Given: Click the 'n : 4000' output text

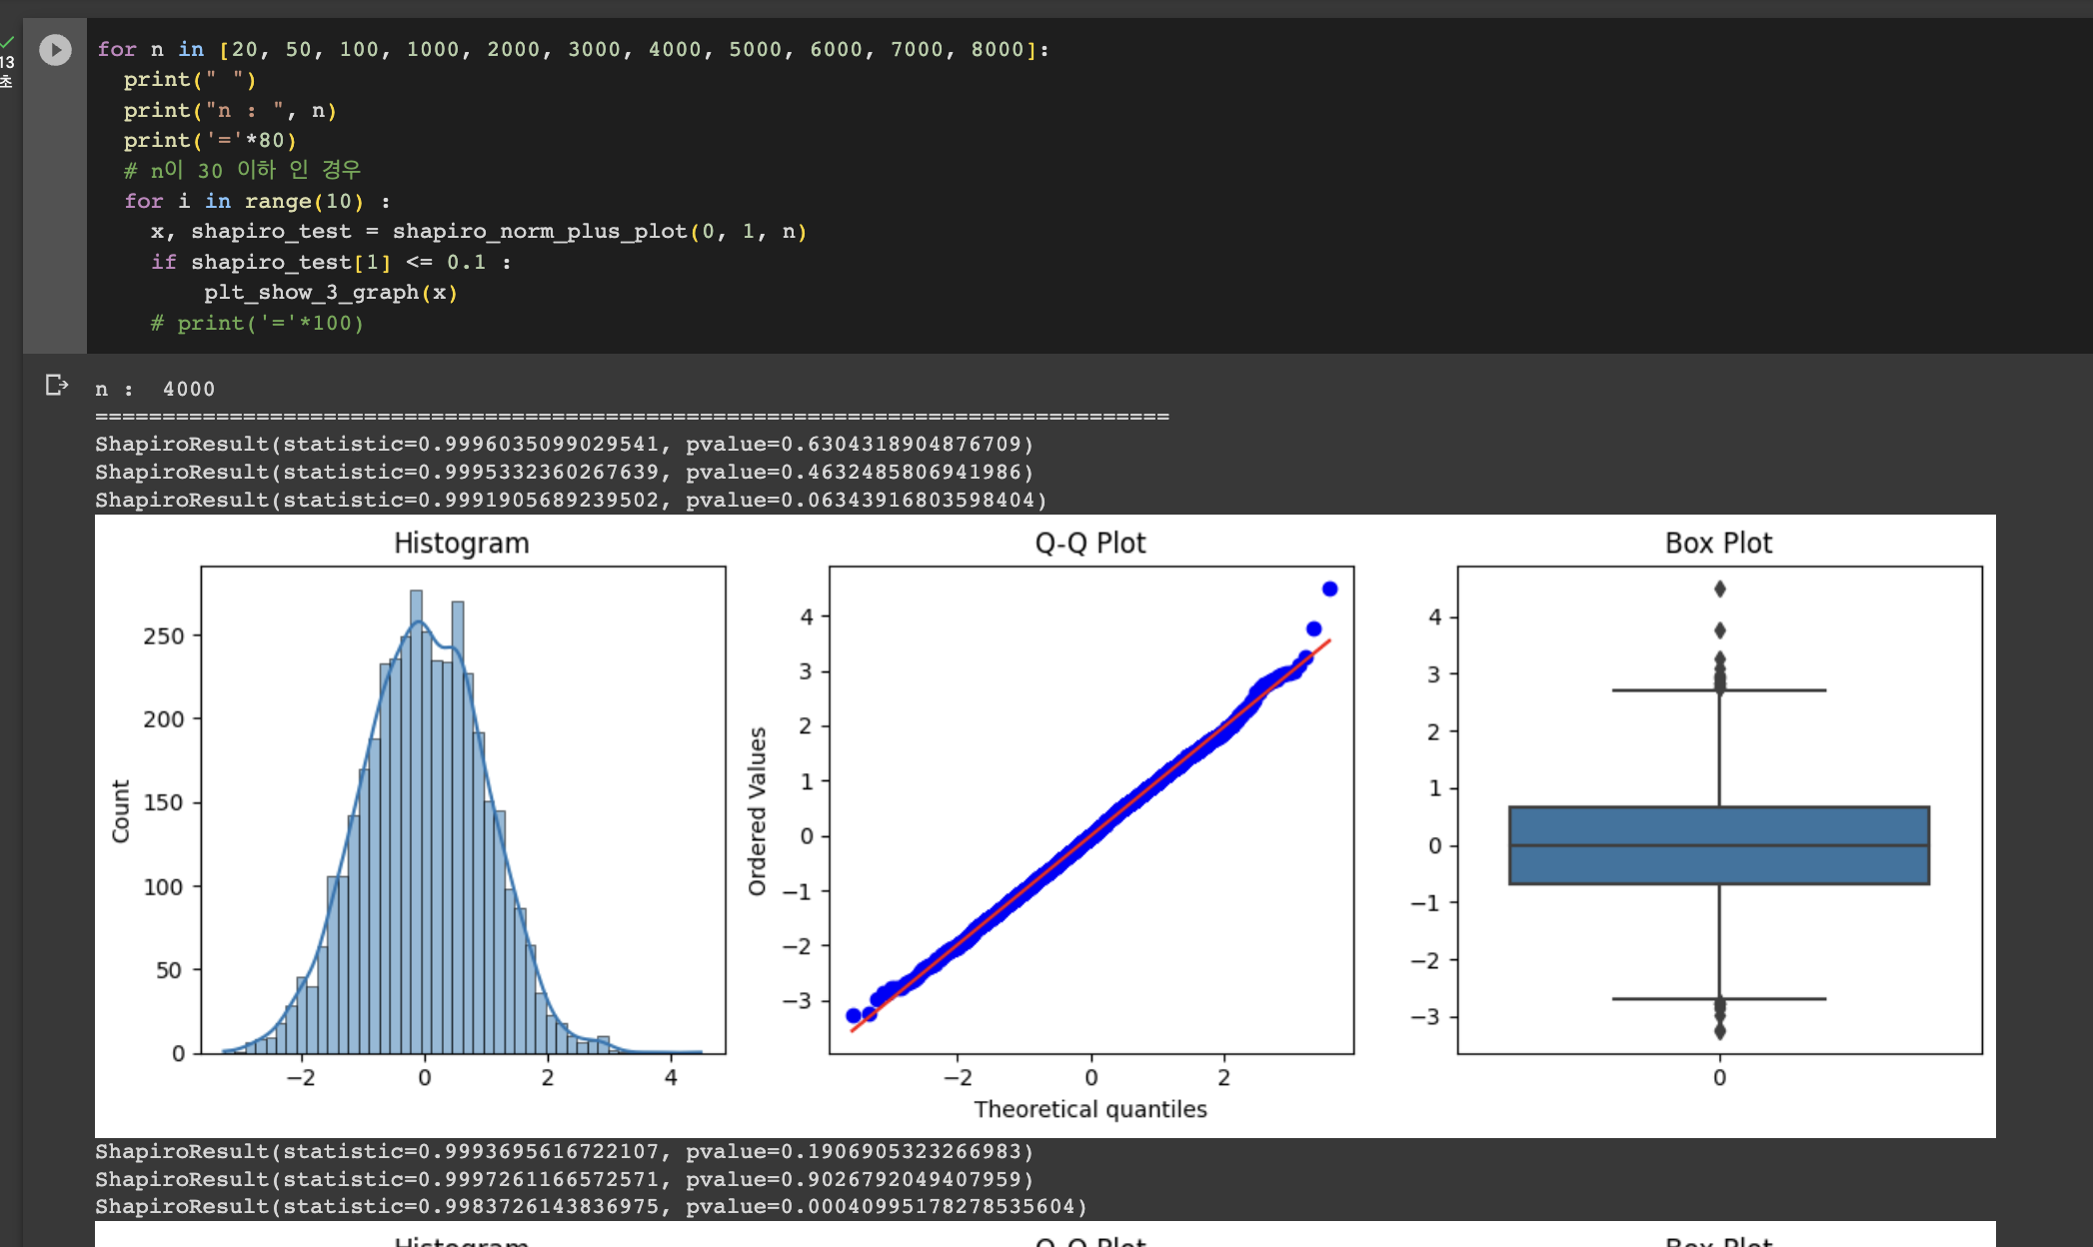Looking at the screenshot, I should 155,389.
